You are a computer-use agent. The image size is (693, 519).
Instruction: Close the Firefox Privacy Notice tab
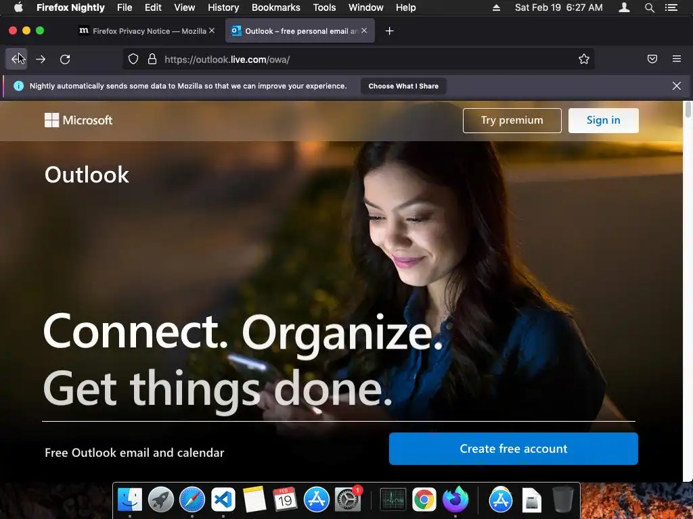[212, 30]
